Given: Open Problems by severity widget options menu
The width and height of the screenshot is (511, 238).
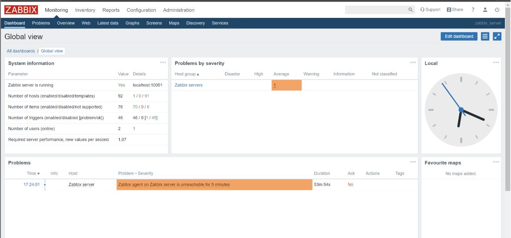Looking at the screenshot, I should (413, 63).
